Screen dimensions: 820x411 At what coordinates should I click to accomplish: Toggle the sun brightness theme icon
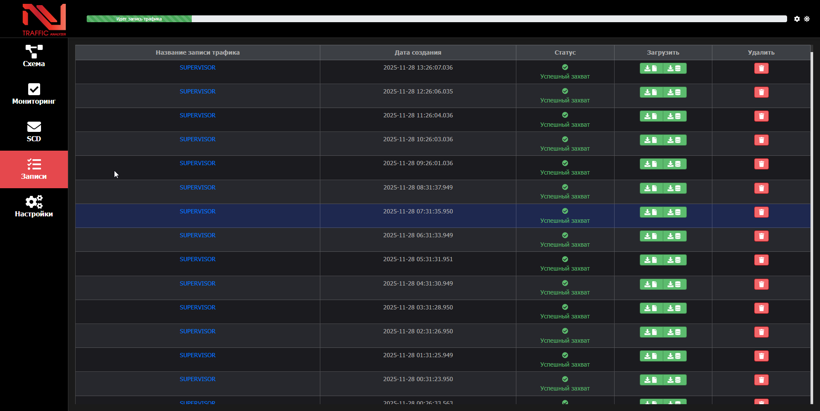807,19
